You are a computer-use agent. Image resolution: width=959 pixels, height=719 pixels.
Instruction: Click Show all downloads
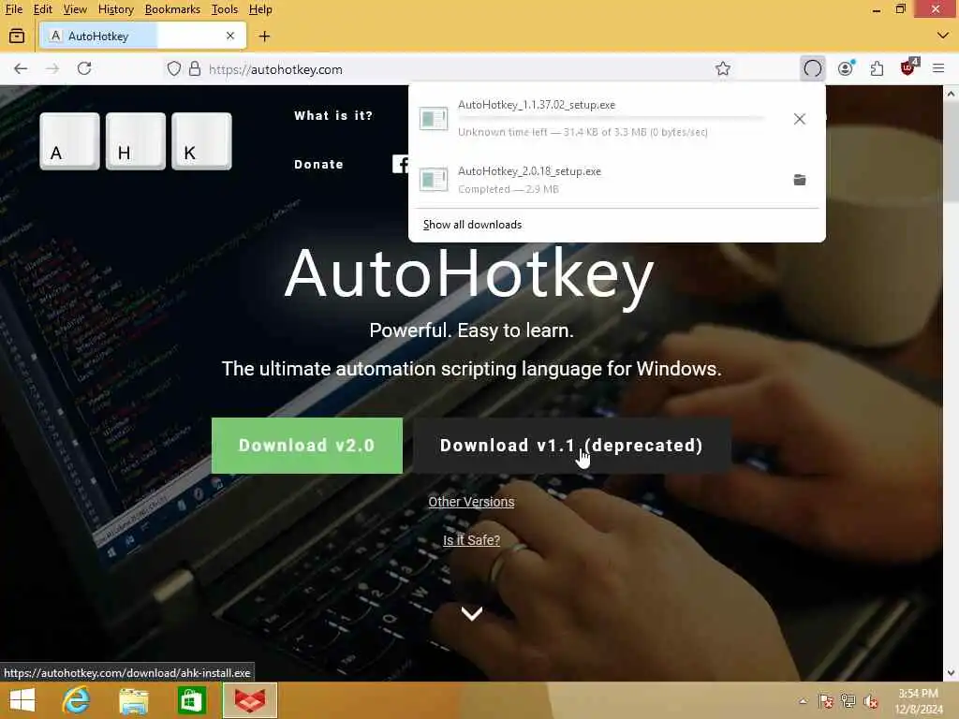(x=472, y=225)
